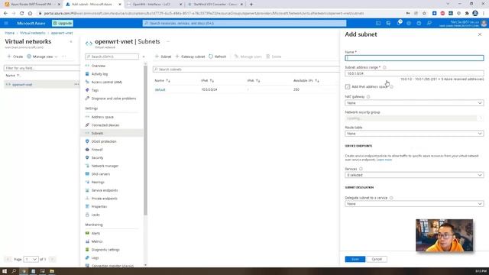Click the Diagnostic settings icon
Screen dimensions: 489x275
pyautogui.click(x=87, y=250)
